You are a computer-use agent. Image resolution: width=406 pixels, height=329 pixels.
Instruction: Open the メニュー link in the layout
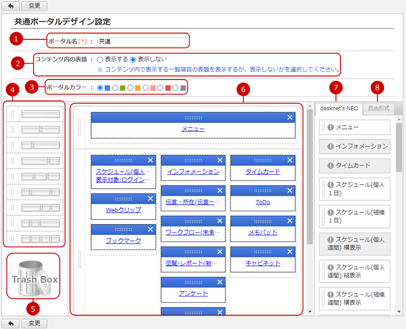pos(193,129)
